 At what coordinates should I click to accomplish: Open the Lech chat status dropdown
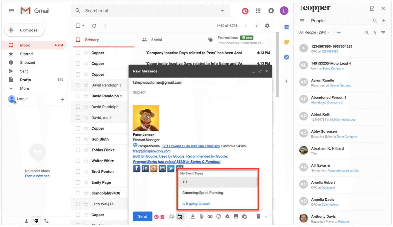click(x=27, y=99)
